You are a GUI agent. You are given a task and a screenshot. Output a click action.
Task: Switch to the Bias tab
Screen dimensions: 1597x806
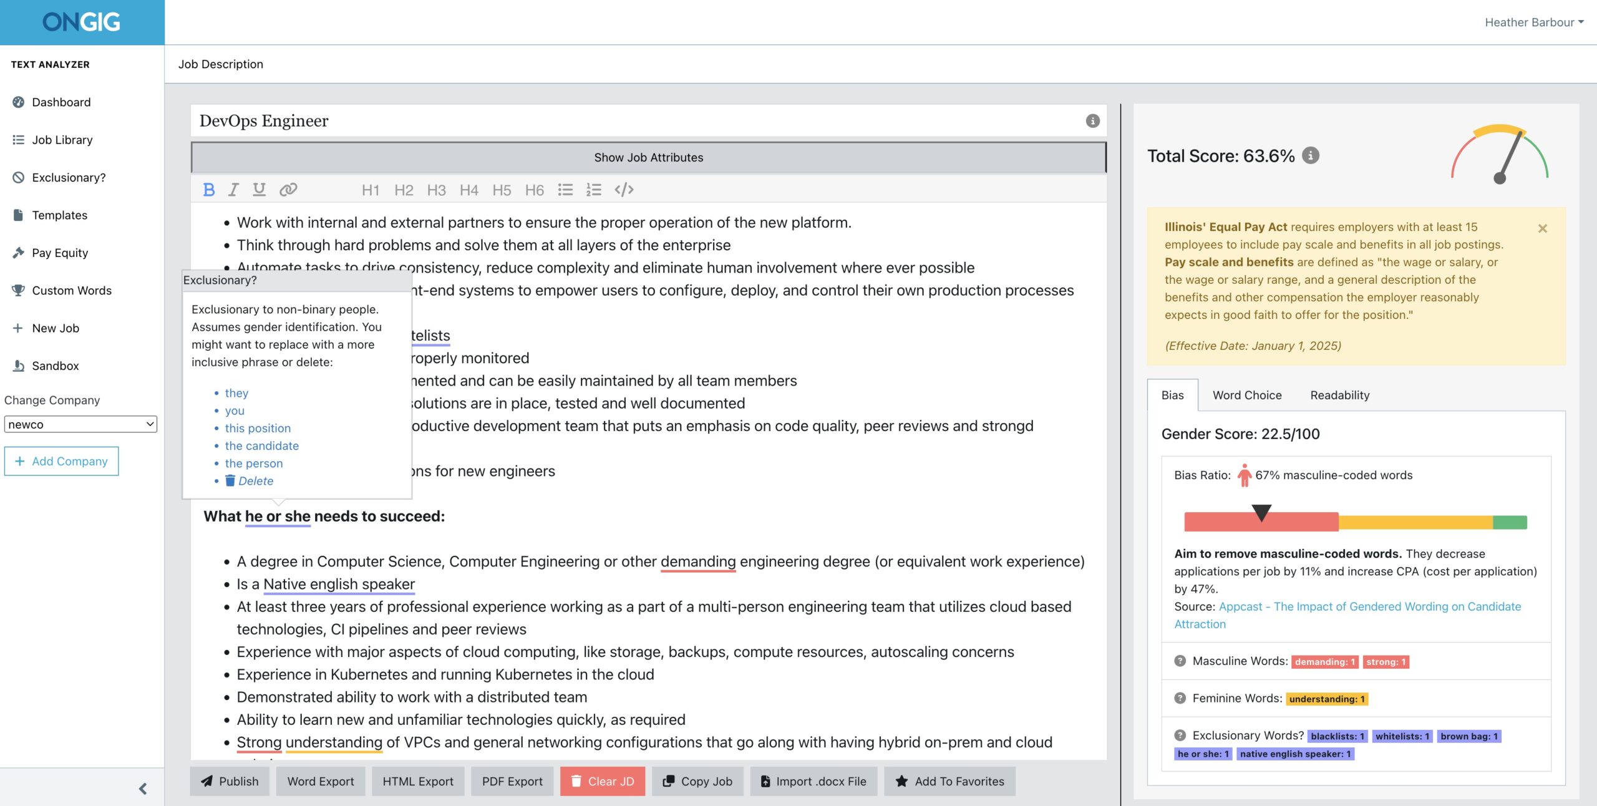coord(1172,395)
